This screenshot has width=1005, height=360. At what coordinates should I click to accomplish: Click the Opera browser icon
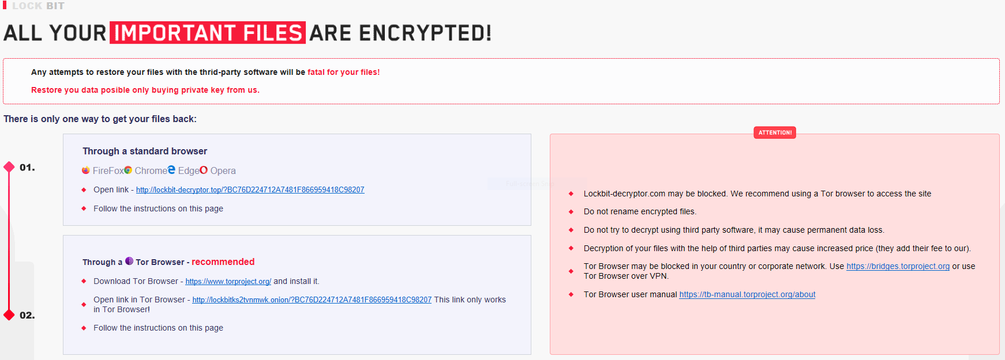[204, 170]
